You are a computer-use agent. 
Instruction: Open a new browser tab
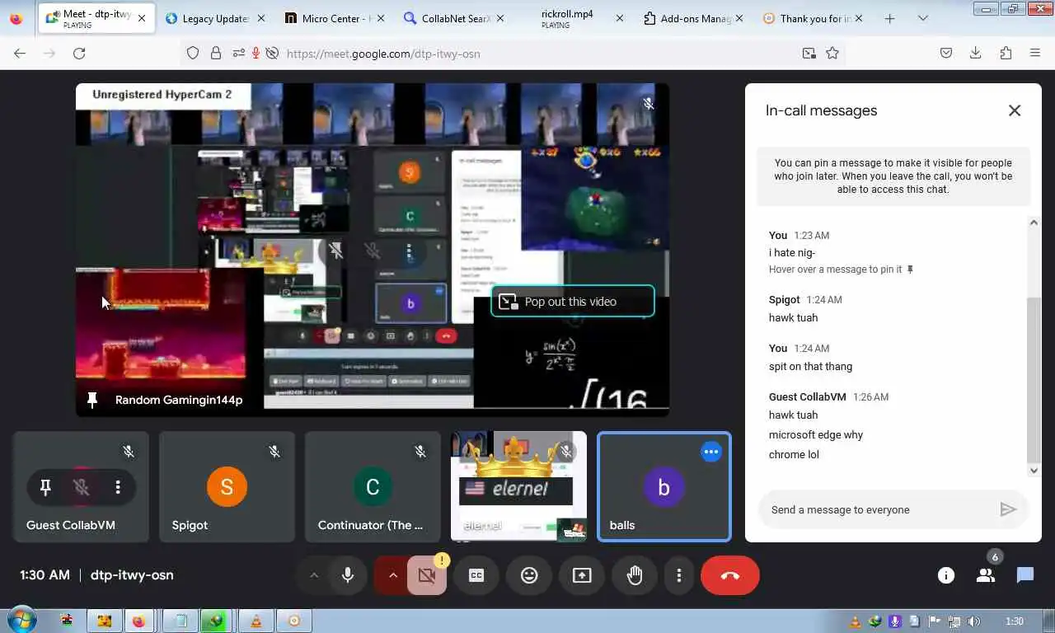(x=889, y=18)
